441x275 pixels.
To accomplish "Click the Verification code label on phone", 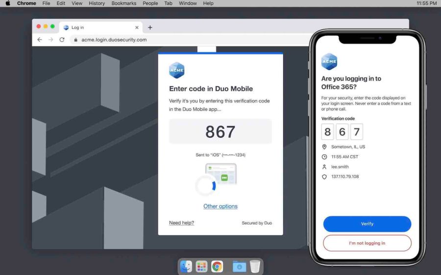I will point(338,119).
